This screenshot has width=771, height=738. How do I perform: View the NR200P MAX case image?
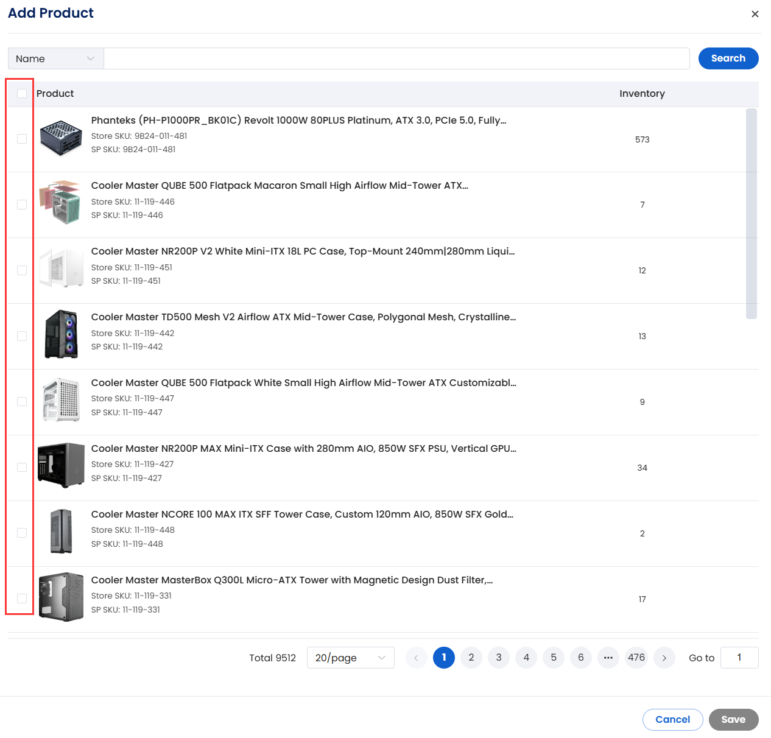(x=61, y=465)
